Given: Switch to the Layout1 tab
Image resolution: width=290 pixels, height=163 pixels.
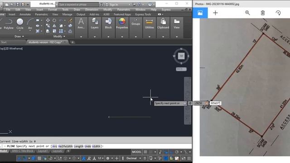Looking at the screenshot, I should click(43, 151).
